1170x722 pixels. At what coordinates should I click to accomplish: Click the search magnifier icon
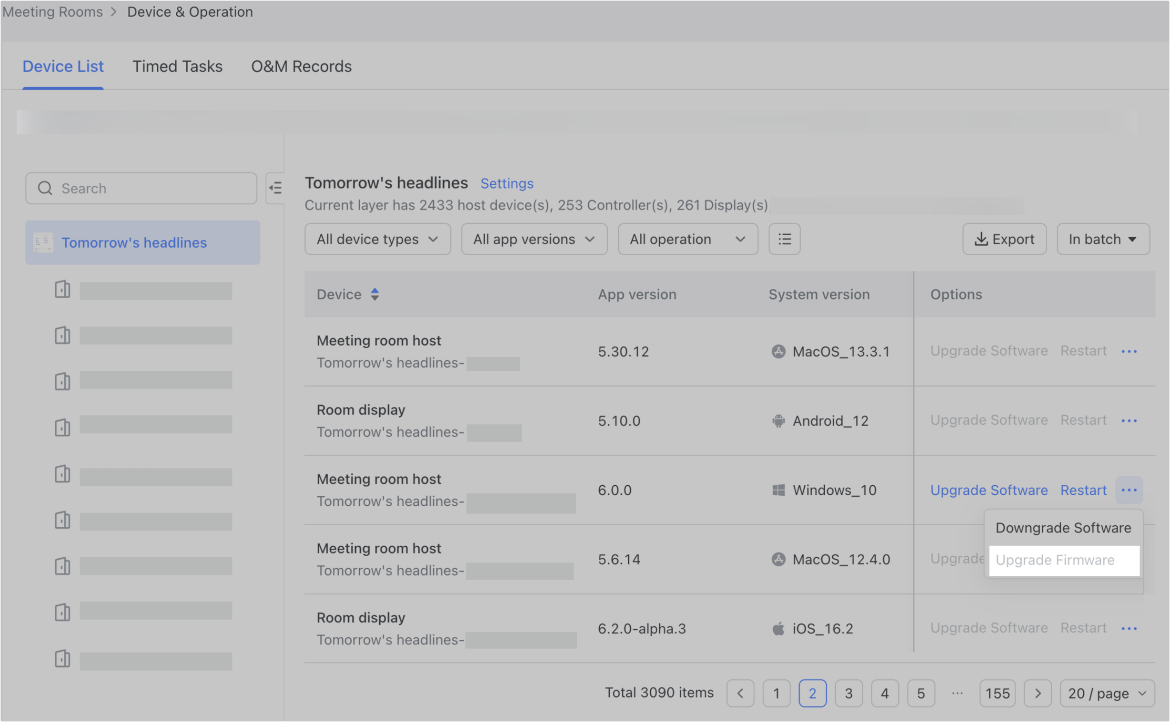pyautogui.click(x=45, y=188)
